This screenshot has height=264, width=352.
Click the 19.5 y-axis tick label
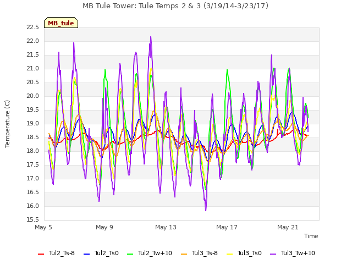[x=33, y=110]
